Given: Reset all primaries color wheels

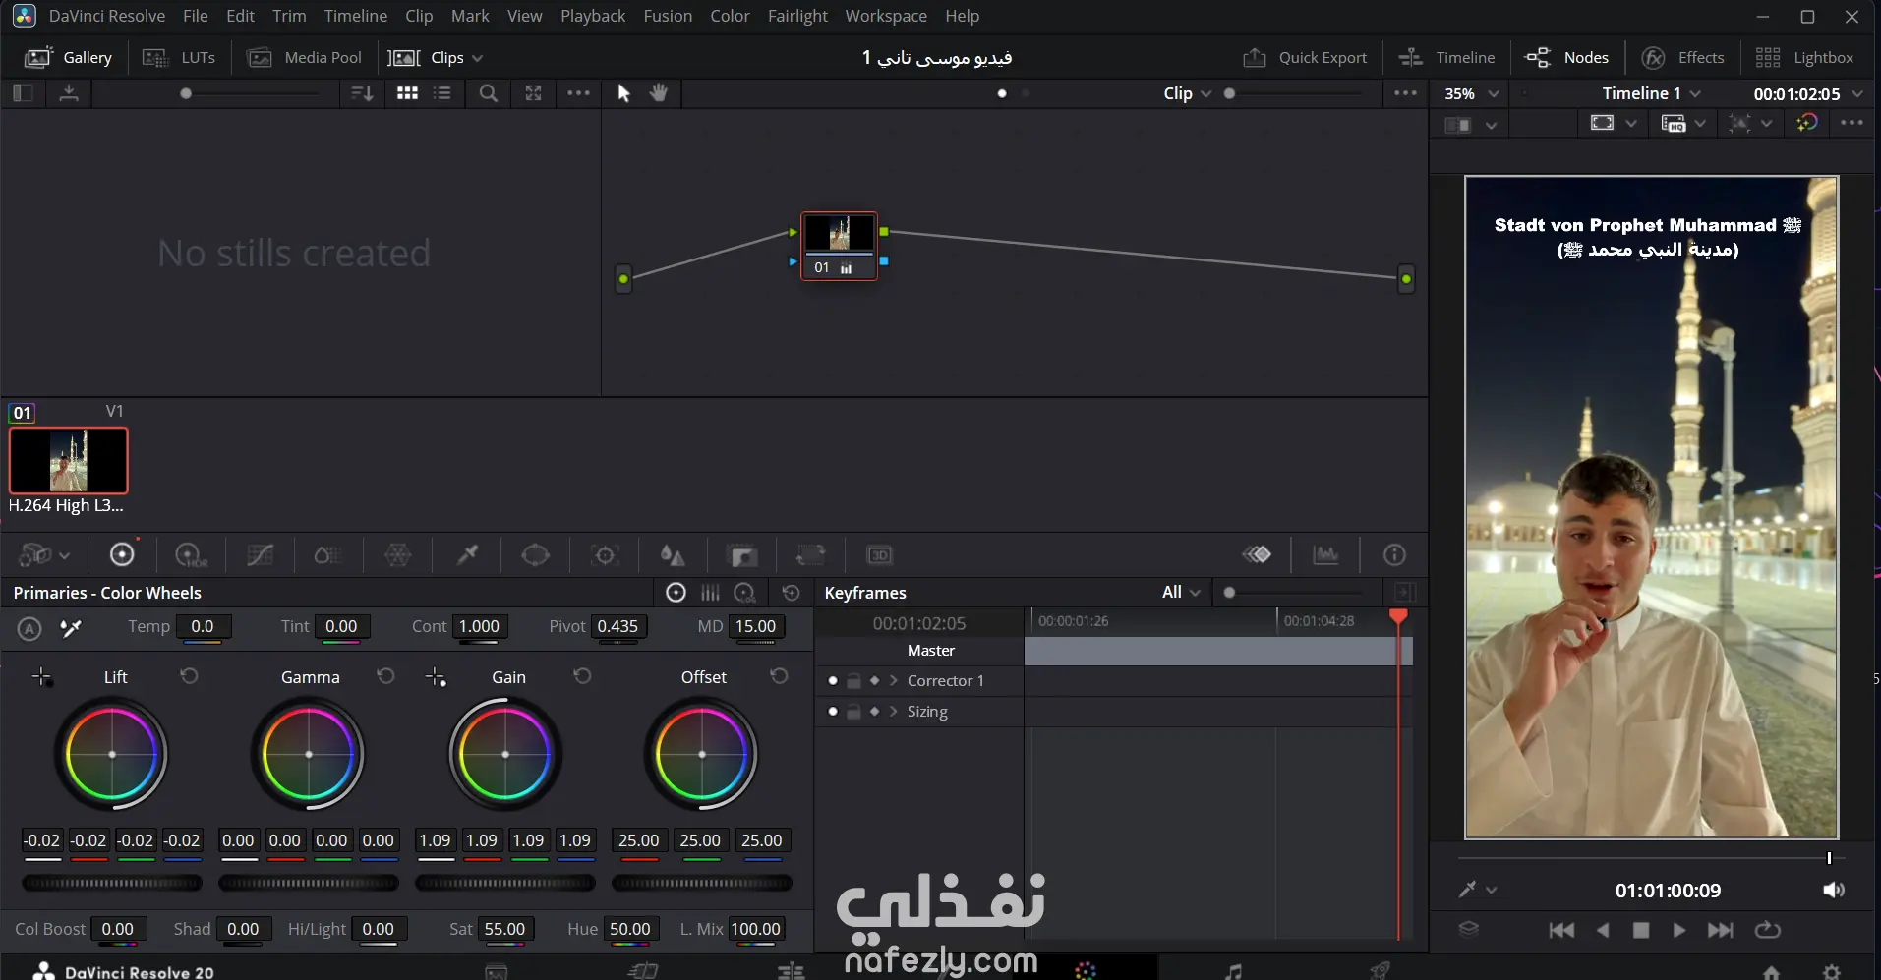Looking at the screenshot, I should pyautogui.click(x=791, y=593).
